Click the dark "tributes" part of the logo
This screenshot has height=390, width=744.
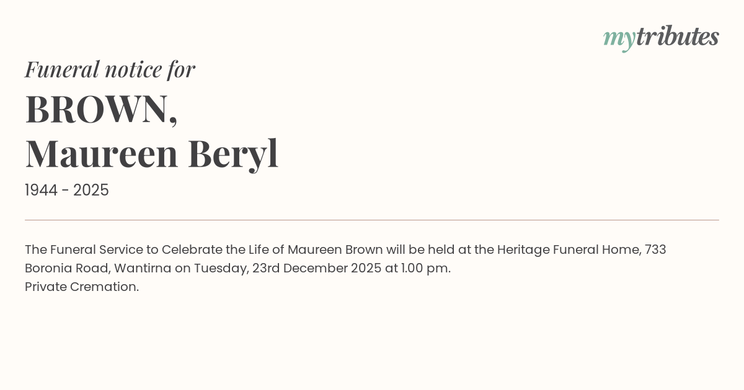tap(677, 37)
